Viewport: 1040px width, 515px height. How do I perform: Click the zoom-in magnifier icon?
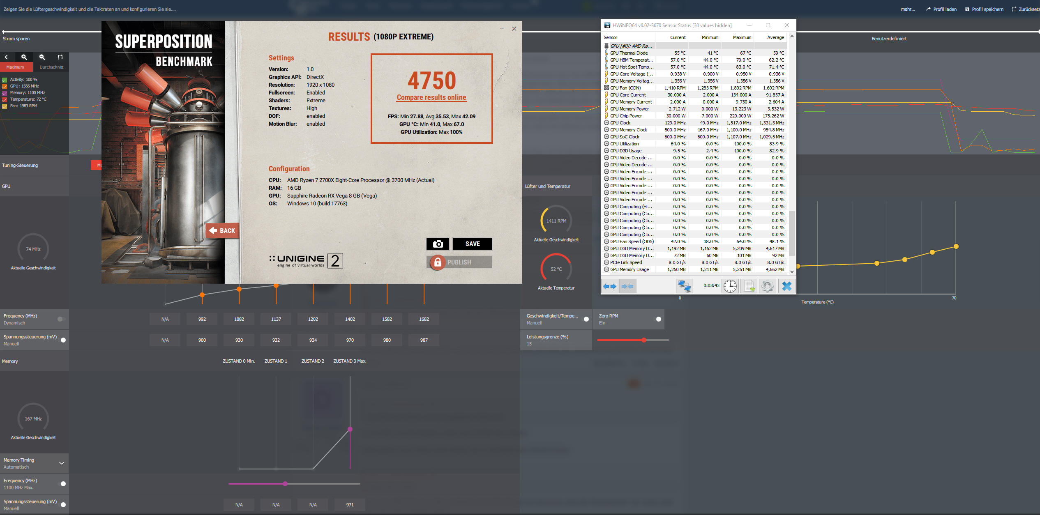coord(24,57)
